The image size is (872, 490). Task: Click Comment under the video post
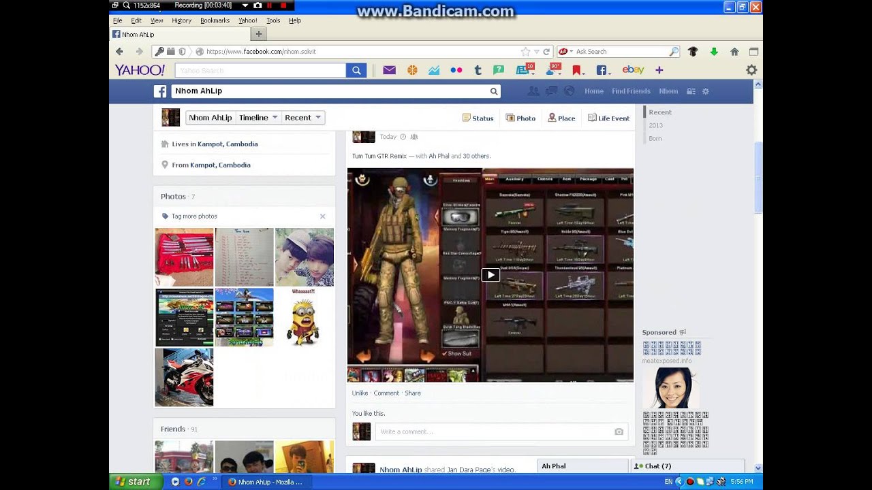tap(386, 393)
